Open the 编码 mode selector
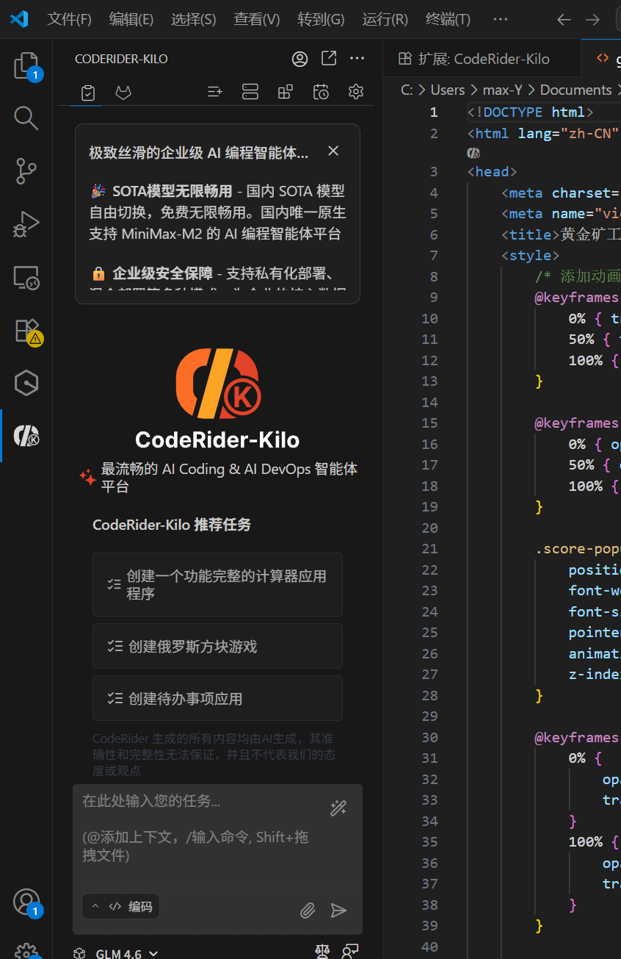This screenshot has width=621, height=959. [121, 906]
